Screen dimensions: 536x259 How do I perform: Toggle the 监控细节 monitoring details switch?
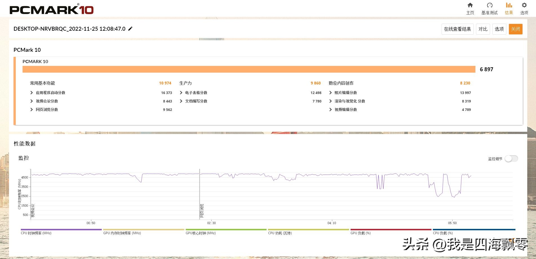pyautogui.click(x=511, y=159)
